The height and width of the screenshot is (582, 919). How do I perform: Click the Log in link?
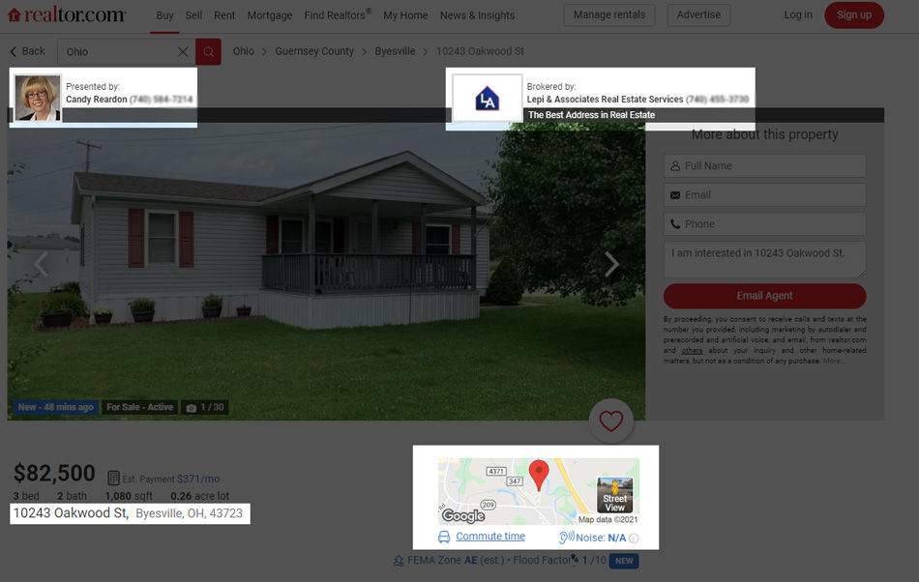pyautogui.click(x=798, y=15)
